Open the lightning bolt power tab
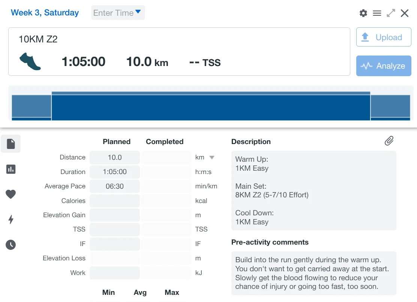 click(x=11, y=220)
